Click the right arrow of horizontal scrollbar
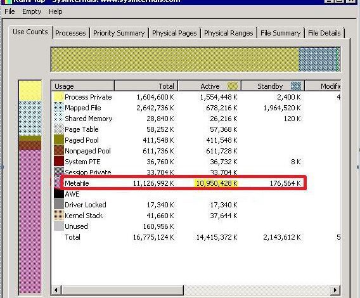The image size is (360, 298). 335,290
